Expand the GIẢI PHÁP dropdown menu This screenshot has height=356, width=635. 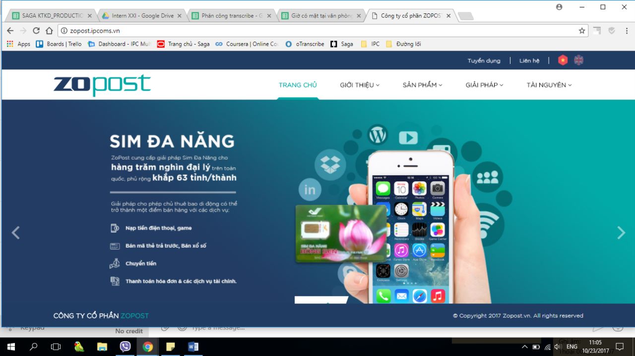(484, 85)
